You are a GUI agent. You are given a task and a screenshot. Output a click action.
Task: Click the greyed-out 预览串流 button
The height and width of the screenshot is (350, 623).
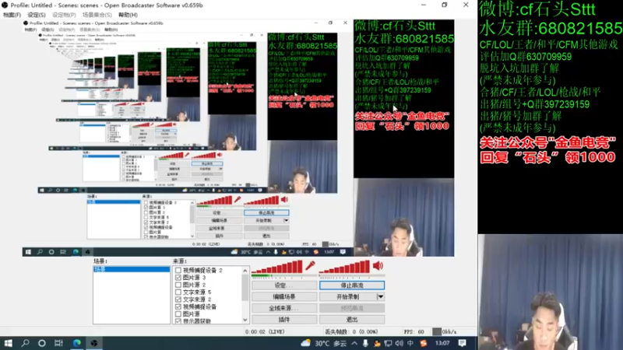coord(352,308)
